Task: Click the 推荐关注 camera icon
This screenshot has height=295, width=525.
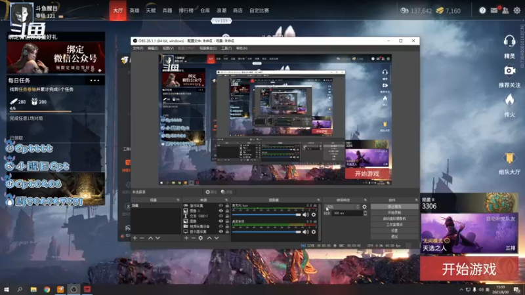Action: 510,71
